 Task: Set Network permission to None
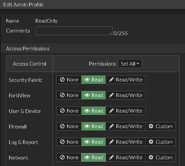[x=69, y=158]
